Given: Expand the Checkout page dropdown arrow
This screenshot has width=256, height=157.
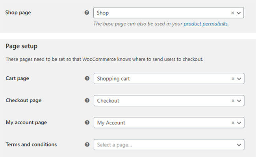Looking at the screenshot, I should tap(239, 101).
